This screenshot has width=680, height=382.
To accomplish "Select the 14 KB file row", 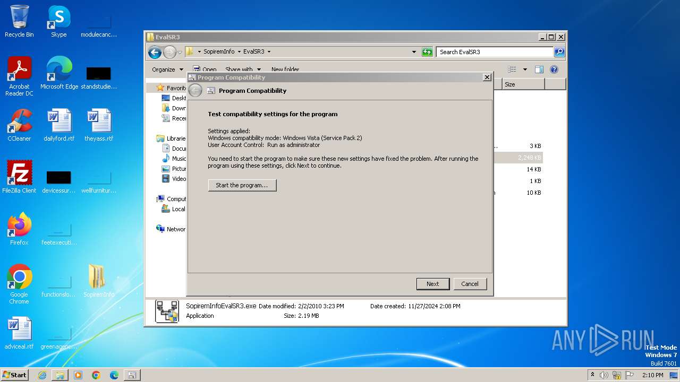I will 518,169.
